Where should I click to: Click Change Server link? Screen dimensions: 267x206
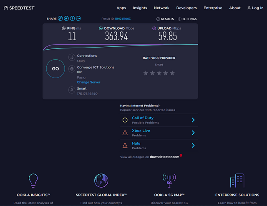88,82
